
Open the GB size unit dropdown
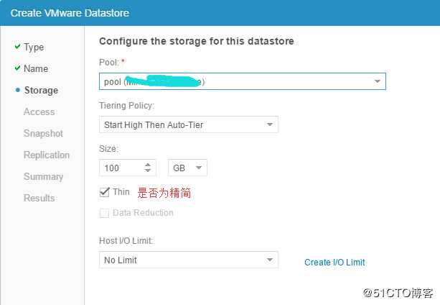click(x=187, y=168)
